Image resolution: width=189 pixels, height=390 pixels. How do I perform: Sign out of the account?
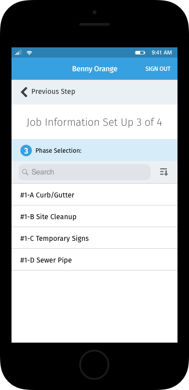point(158,69)
